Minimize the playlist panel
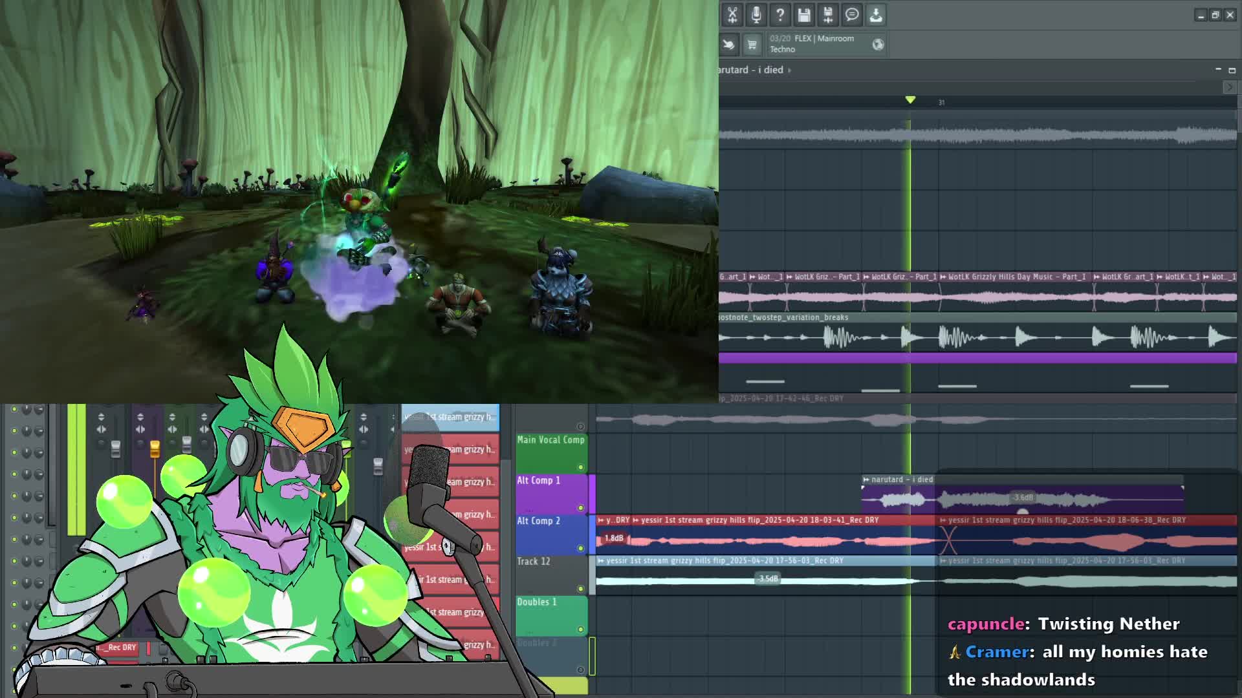This screenshot has height=698, width=1242. click(x=1218, y=69)
